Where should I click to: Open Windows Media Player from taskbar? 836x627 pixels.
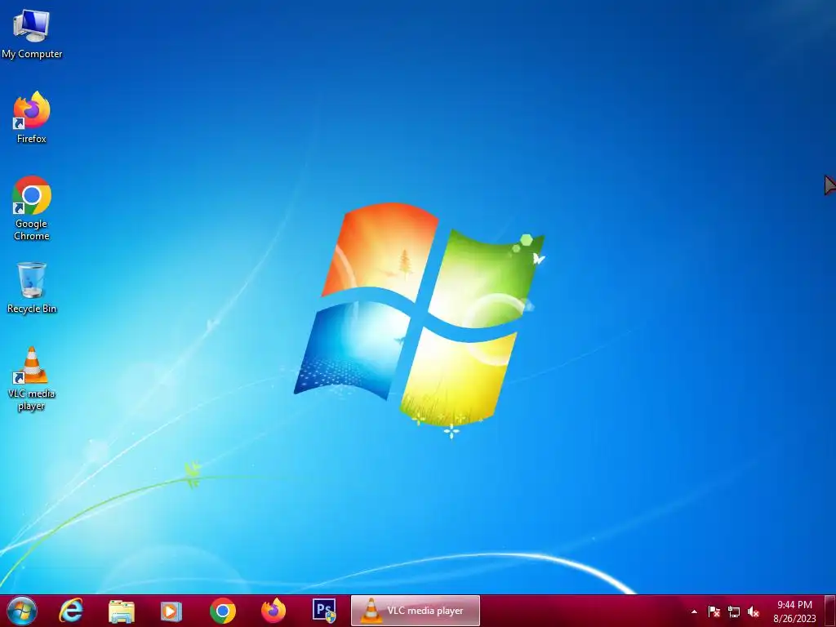(171, 611)
